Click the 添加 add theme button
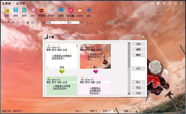This screenshot has width=186, height=114. [x=138, y=44]
